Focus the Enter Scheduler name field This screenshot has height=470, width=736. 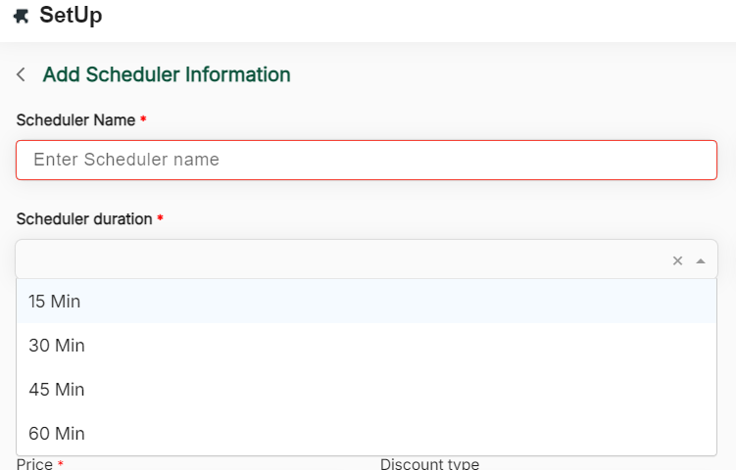367,160
